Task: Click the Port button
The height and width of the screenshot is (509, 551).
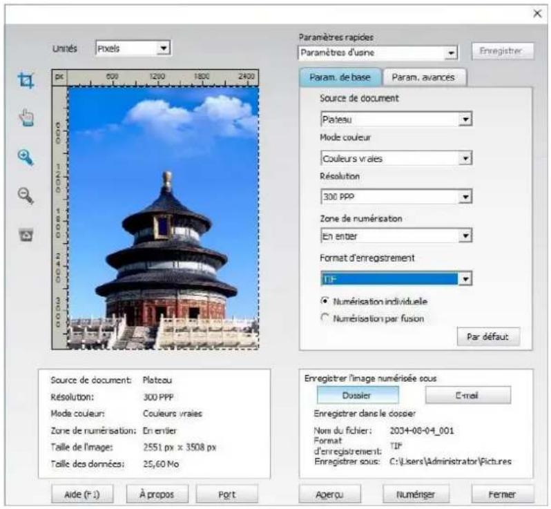Action: [x=226, y=494]
